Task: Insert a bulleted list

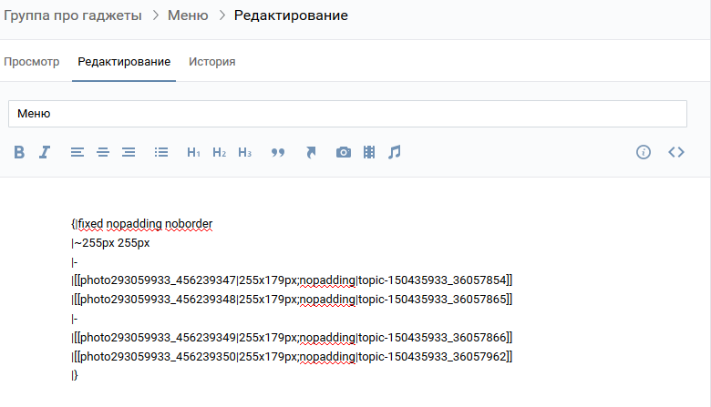Action: pos(161,152)
